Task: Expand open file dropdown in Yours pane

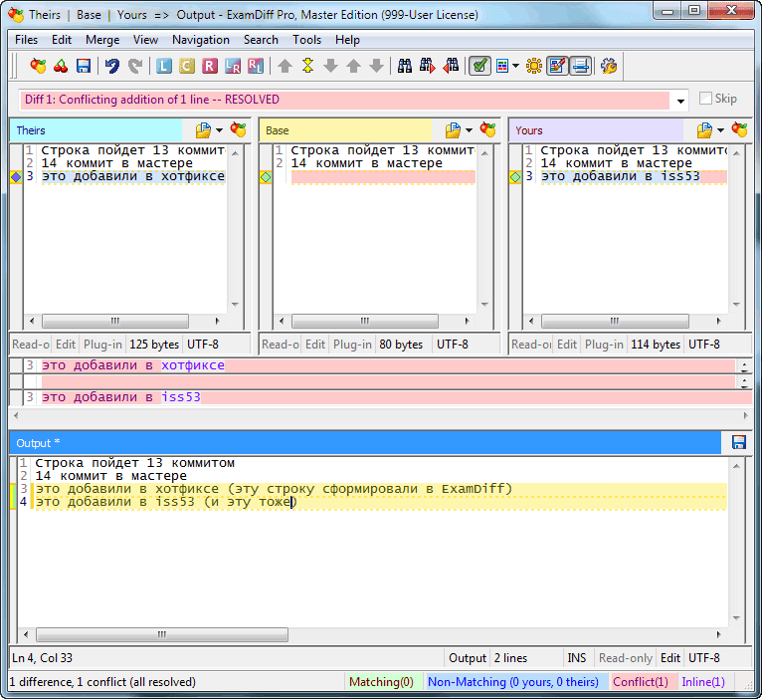Action: click(x=720, y=130)
